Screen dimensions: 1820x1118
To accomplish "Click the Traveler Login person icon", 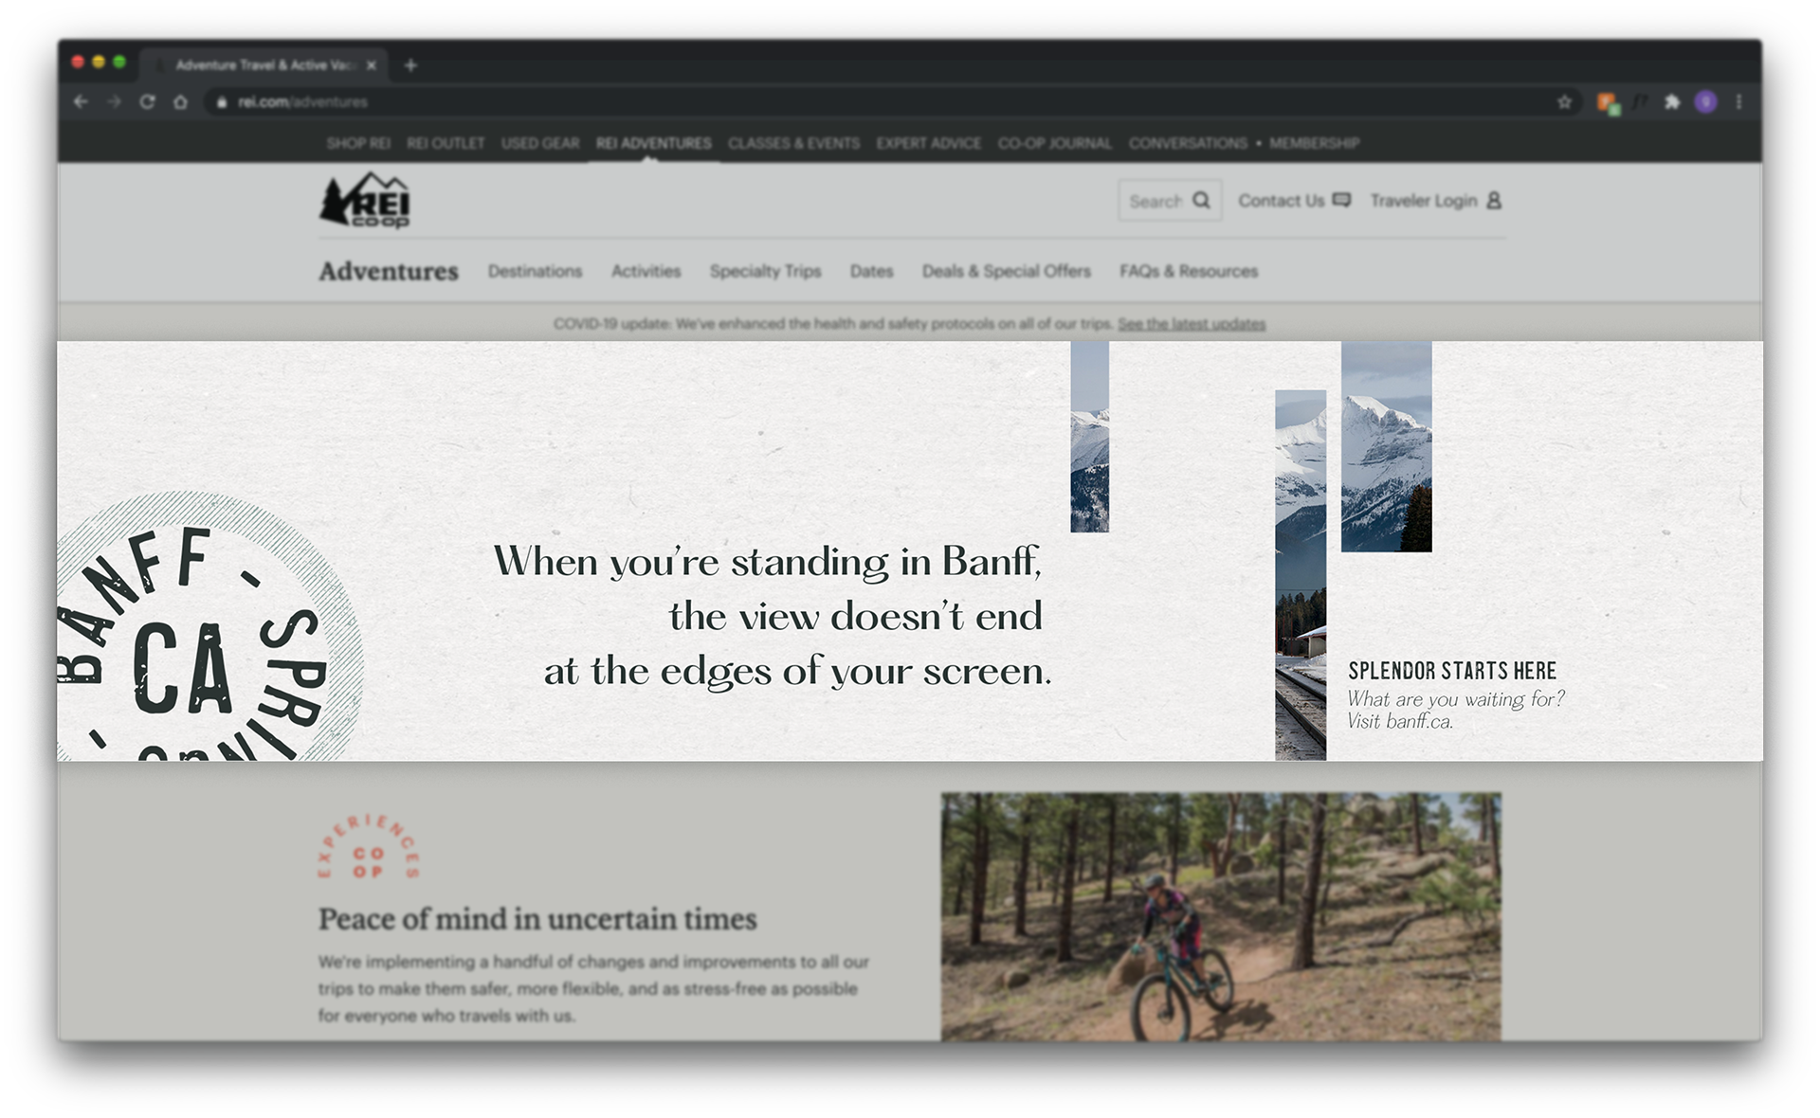I will pyautogui.click(x=1494, y=200).
